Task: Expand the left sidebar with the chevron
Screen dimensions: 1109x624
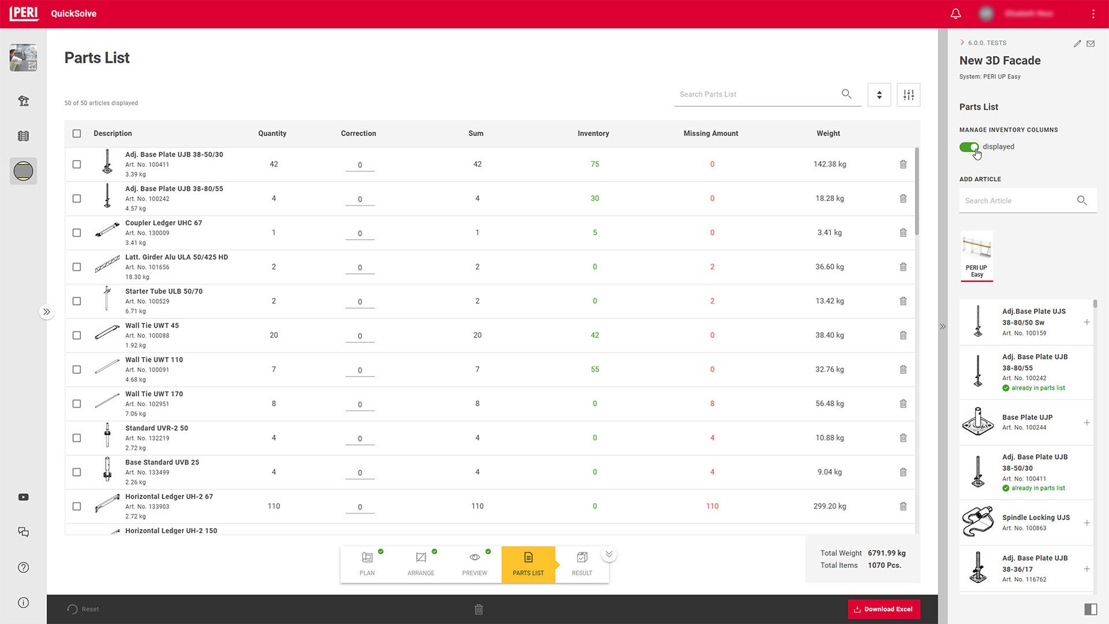Action: 47,312
